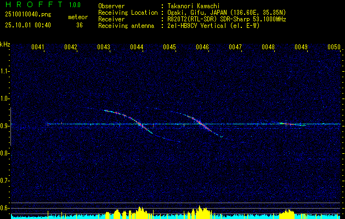This screenshot has width=345, height=219.
Task: Click the 0045 time marker
Action: point(169,47)
